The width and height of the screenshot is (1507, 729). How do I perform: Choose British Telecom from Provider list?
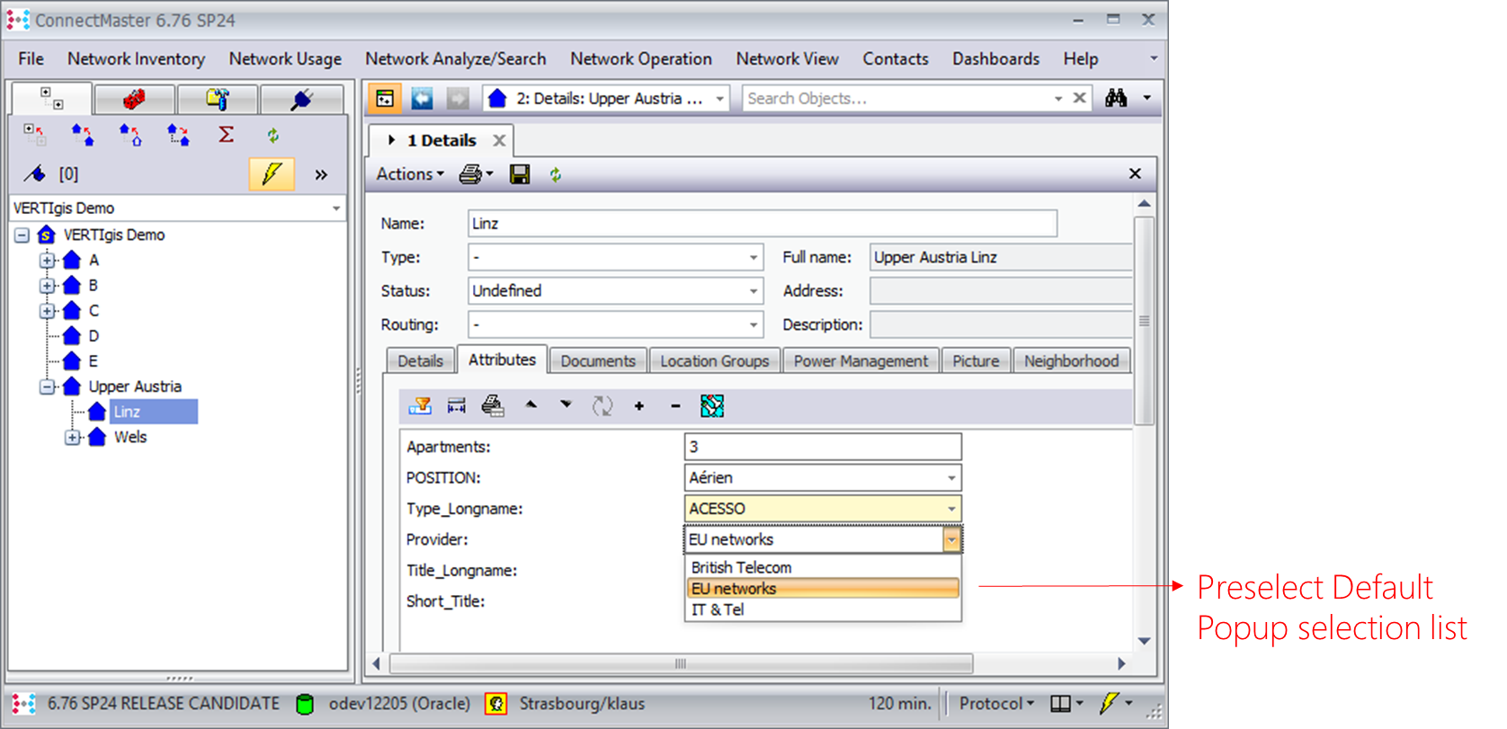point(823,567)
